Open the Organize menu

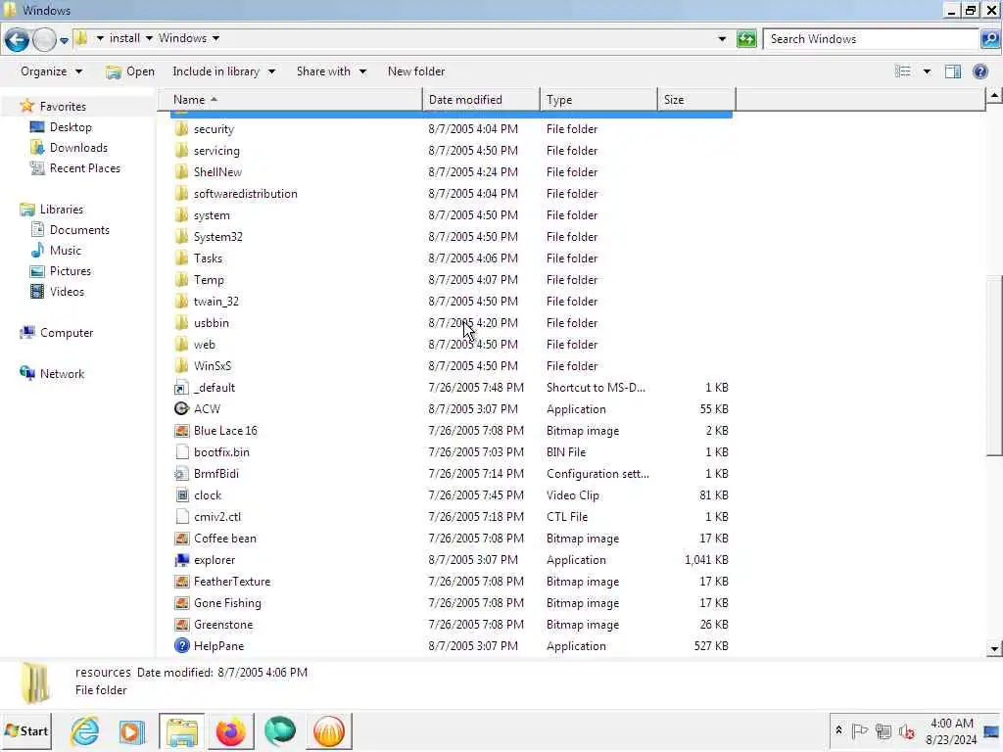point(51,71)
